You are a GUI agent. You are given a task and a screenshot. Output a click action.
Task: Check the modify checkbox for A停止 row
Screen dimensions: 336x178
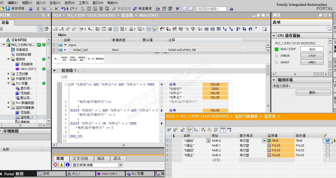pyautogui.click(x=328, y=145)
